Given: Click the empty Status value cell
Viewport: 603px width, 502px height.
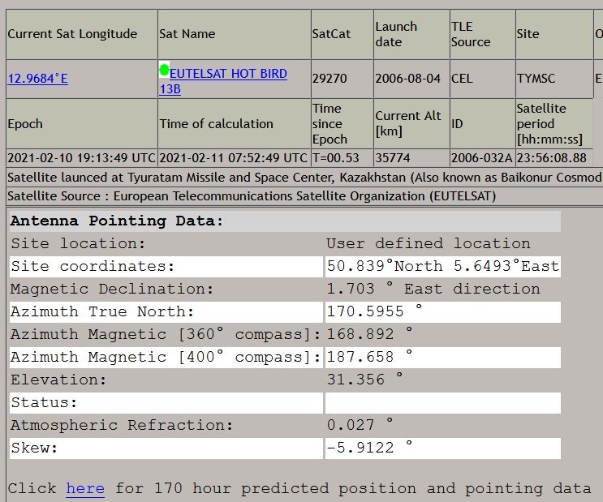Looking at the screenshot, I should (442, 403).
